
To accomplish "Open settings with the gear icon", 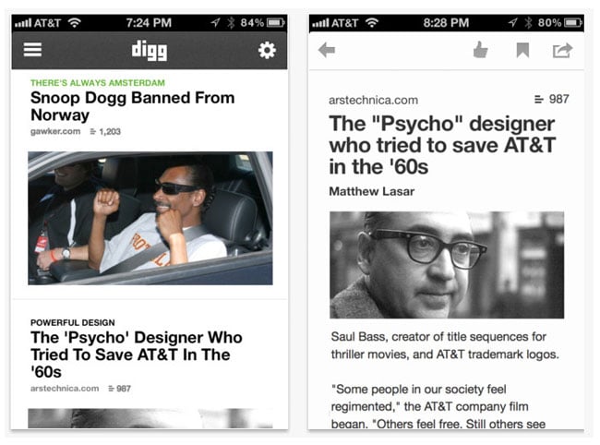I will pos(267,50).
